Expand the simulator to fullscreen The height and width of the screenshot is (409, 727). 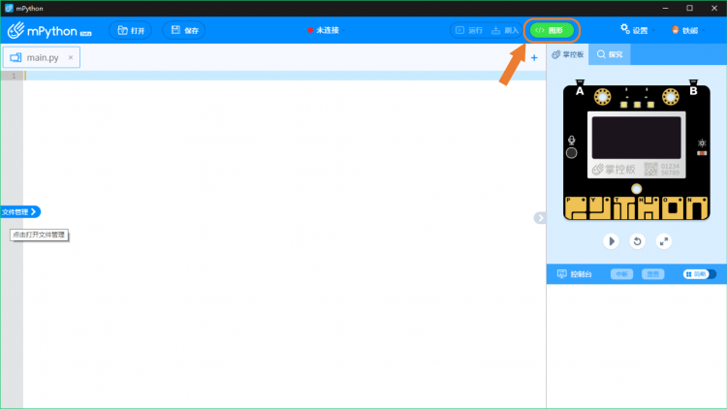tap(664, 241)
